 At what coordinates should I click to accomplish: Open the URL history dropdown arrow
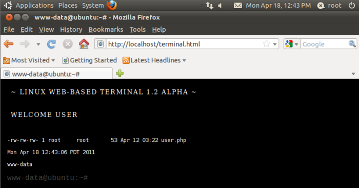275,44
